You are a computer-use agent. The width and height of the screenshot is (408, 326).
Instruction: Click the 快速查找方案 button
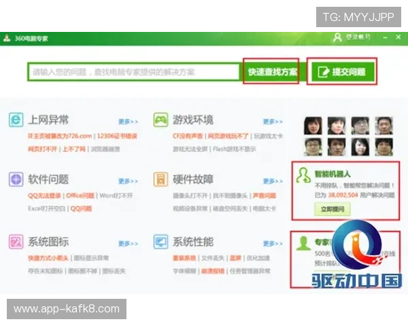[x=272, y=72]
